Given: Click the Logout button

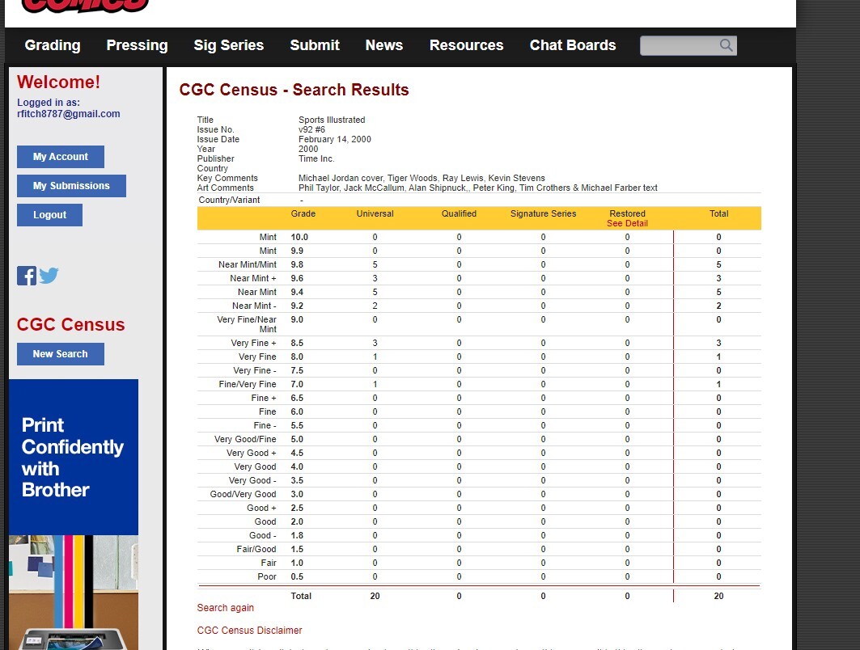Looking at the screenshot, I should [x=50, y=215].
